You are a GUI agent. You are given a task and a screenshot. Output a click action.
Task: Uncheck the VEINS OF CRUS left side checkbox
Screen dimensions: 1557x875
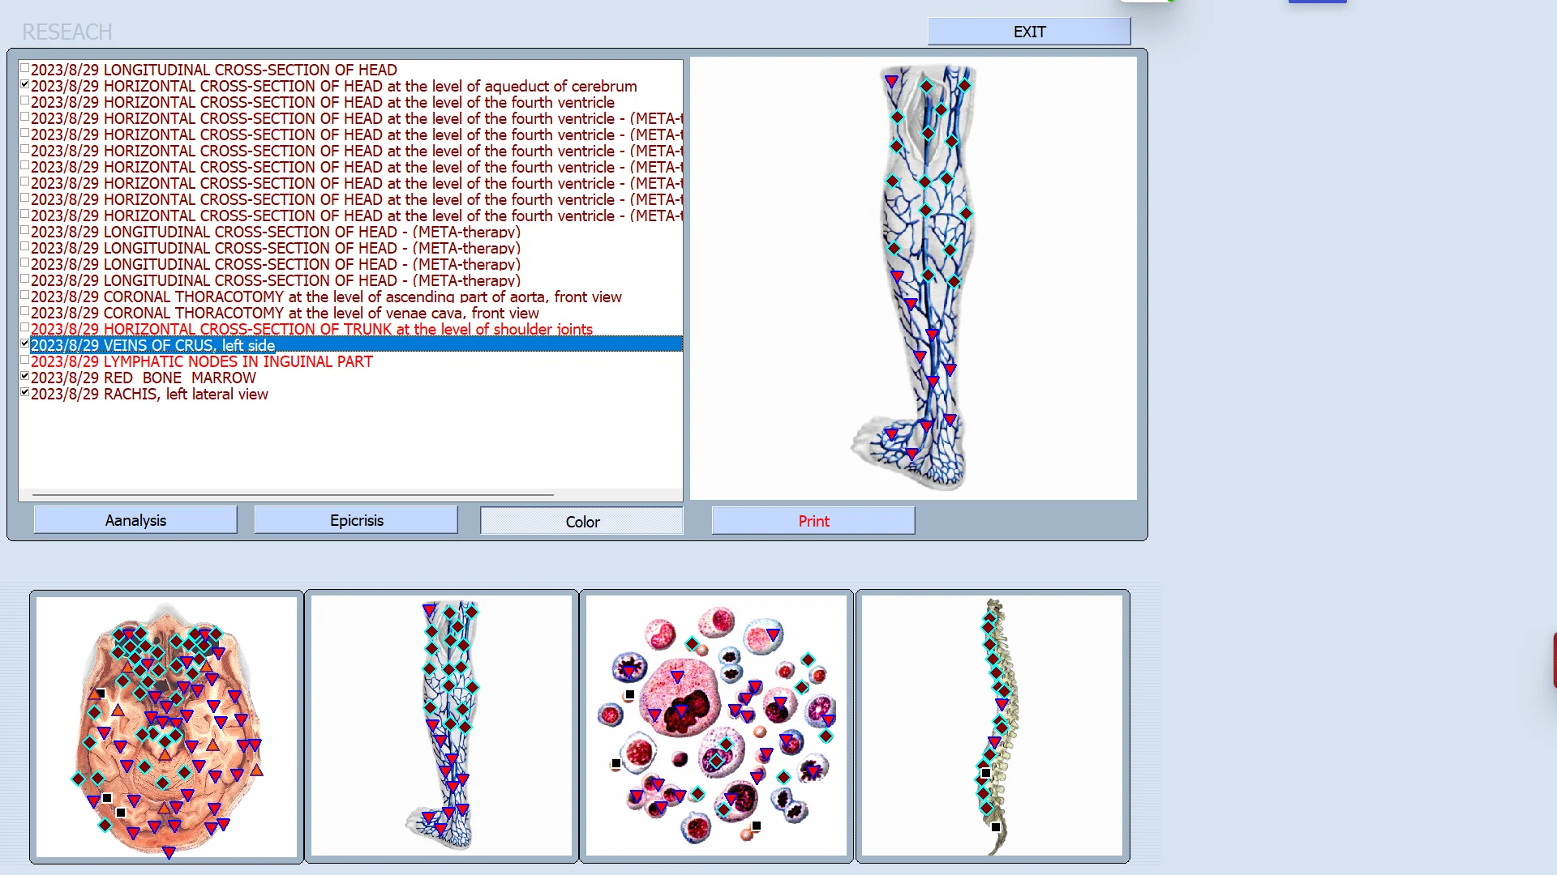point(24,344)
